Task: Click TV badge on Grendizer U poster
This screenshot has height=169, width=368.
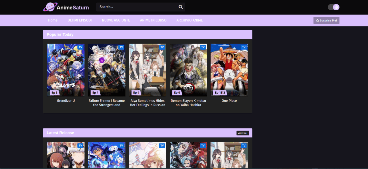Action: tap(80, 47)
